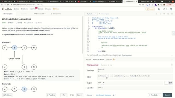Click Pick One random problem

point(51,95)
